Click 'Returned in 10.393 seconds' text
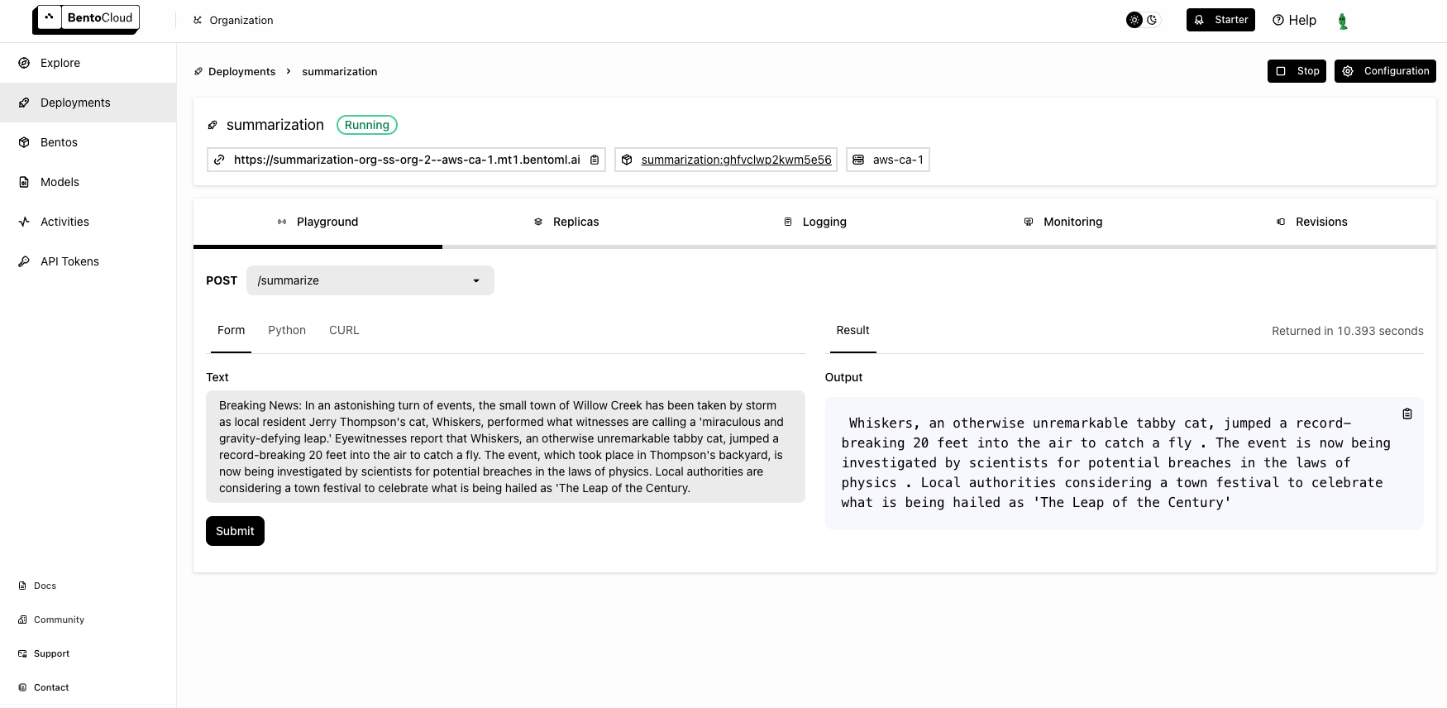This screenshot has height=708, width=1447. pos(1347,331)
